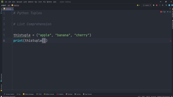Screen dimensions: 173x97
Task: Place cursor inside the thistuple brackets
Action: tap(44, 41)
